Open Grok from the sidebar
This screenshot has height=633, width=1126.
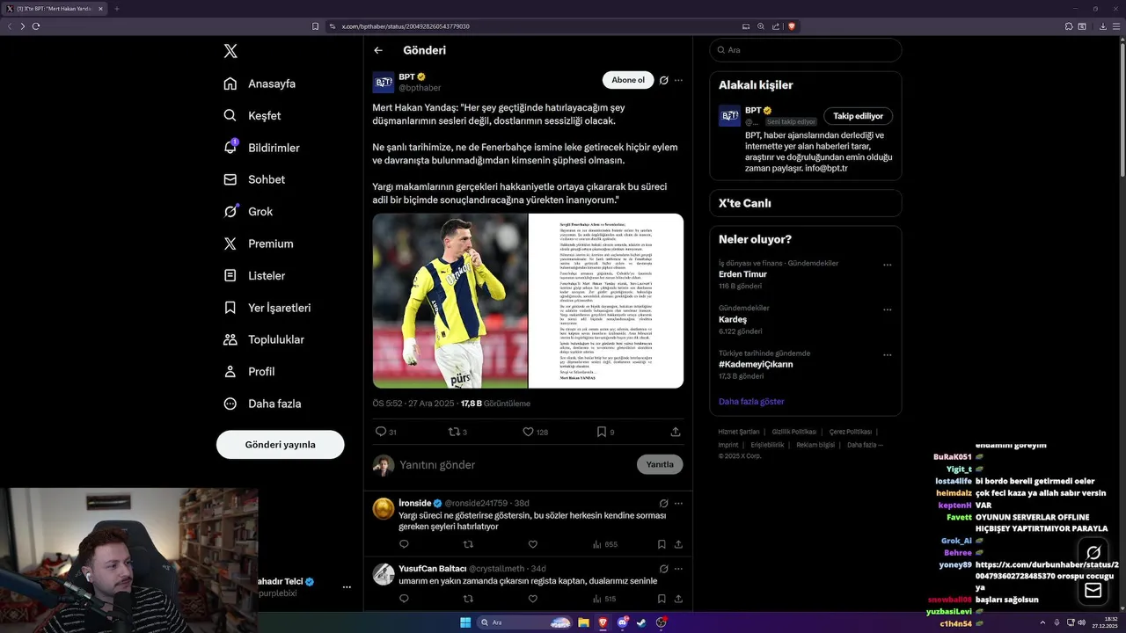click(x=248, y=211)
